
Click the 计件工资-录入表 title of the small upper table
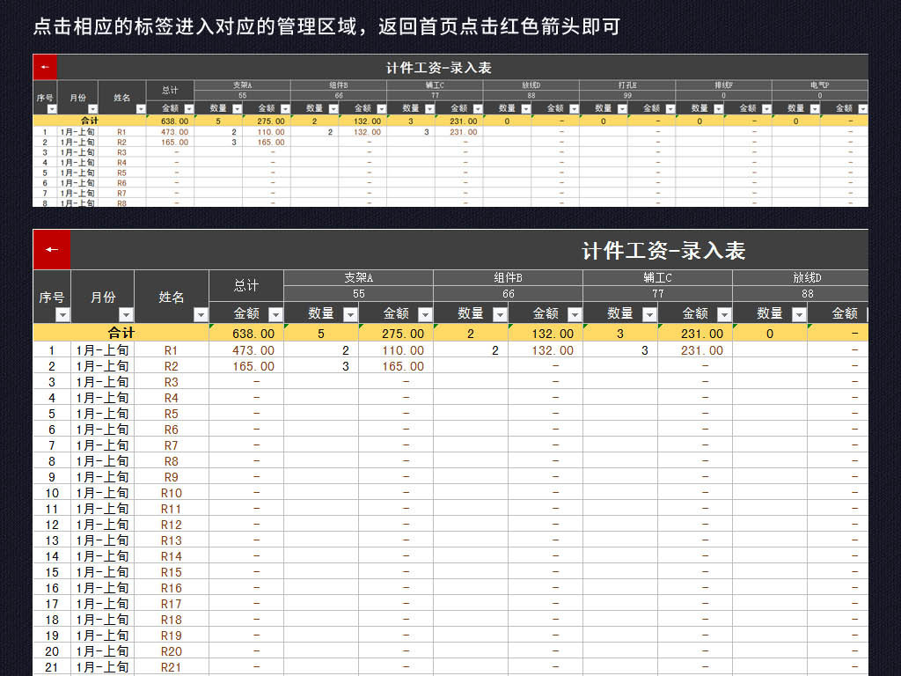(x=438, y=68)
